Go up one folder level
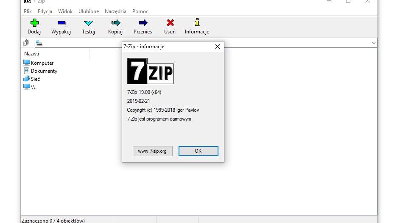This screenshot has height=223, width=397. [x=26, y=43]
